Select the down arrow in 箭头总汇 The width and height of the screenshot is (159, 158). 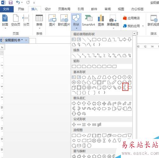[x=89, y=103]
